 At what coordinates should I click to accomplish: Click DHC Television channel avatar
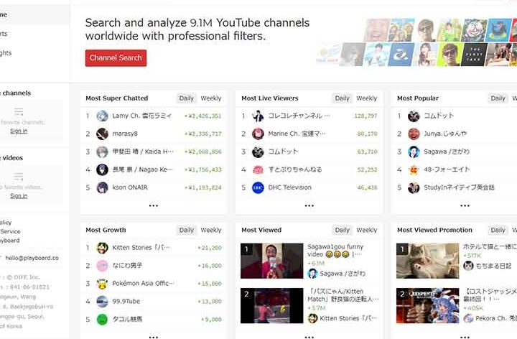[258, 187]
